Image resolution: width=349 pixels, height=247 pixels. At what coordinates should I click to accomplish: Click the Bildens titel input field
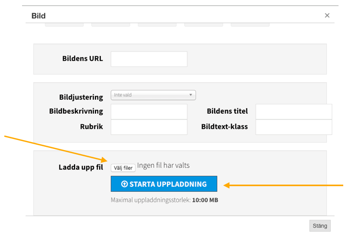click(x=294, y=112)
